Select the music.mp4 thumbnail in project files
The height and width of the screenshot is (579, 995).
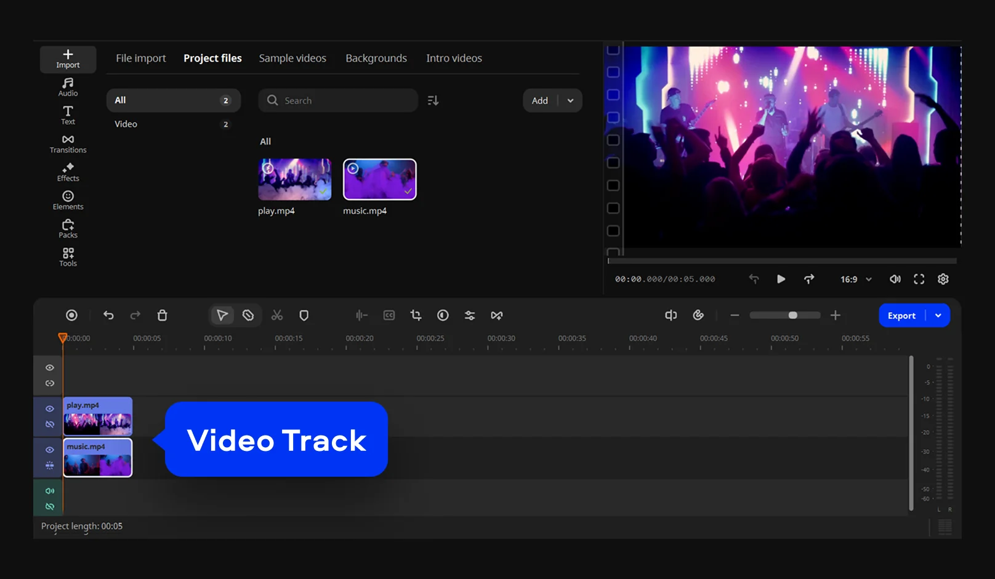(x=379, y=179)
